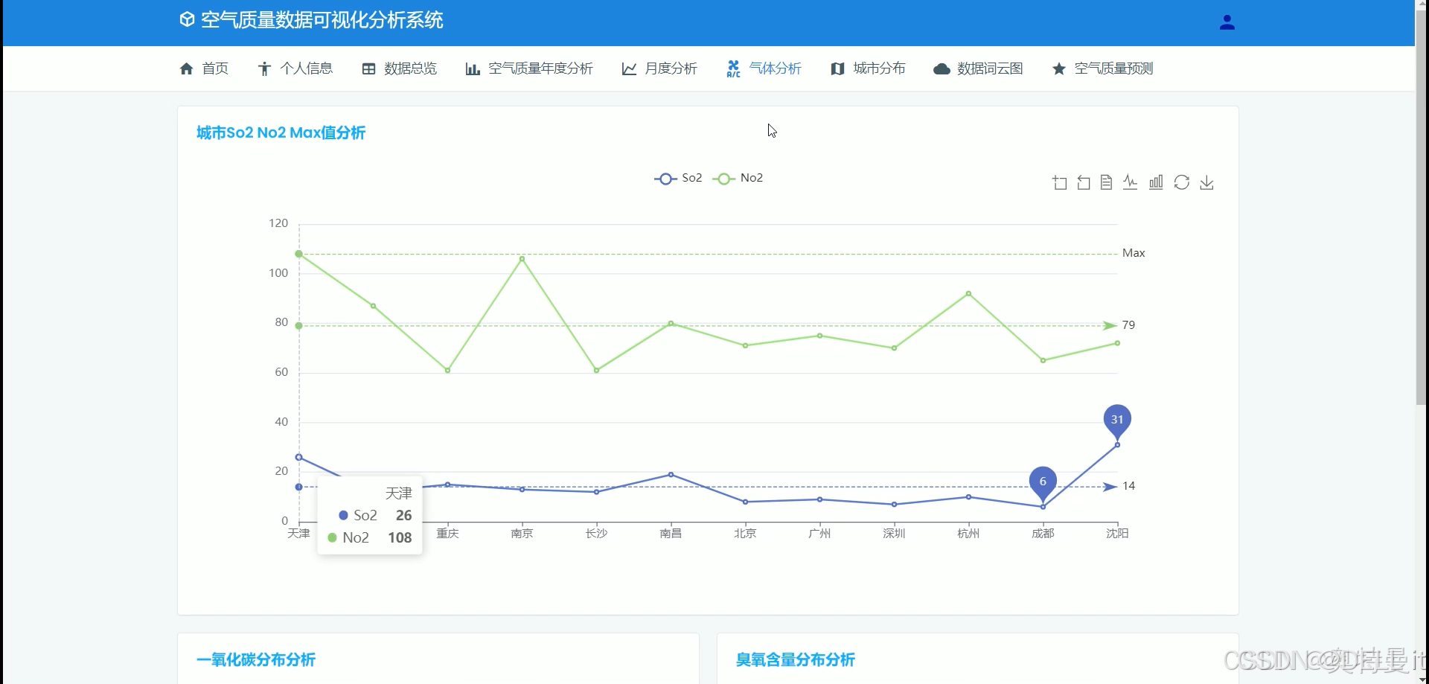Toggle the No2 series in the legend
Screen dimensions: 1429x684
tap(738, 178)
